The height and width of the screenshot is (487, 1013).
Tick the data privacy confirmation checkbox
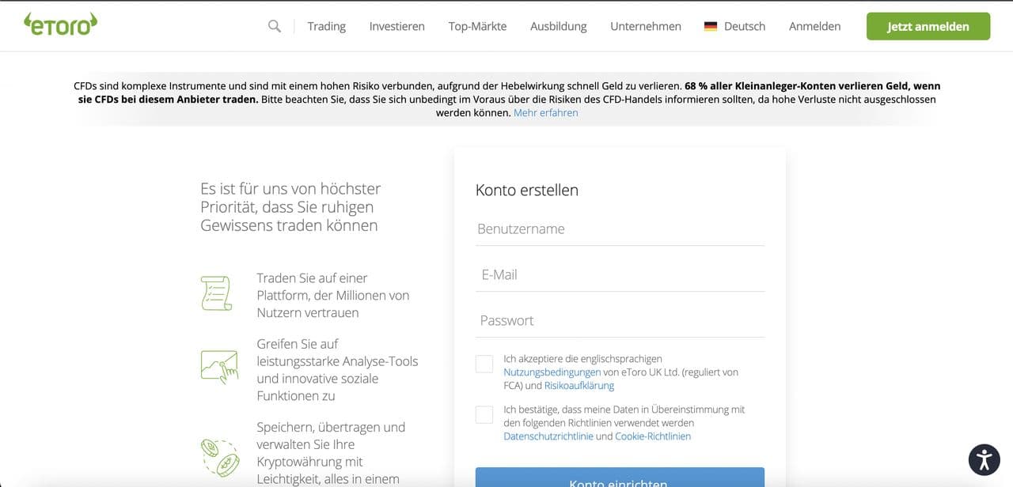pyautogui.click(x=484, y=414)
